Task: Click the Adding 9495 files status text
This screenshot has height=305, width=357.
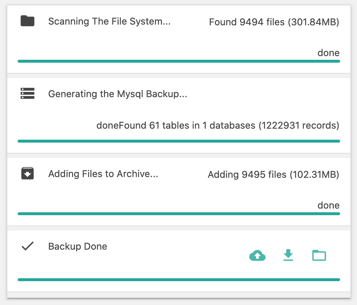Action: pyautogui.click(x=273, y=174)
